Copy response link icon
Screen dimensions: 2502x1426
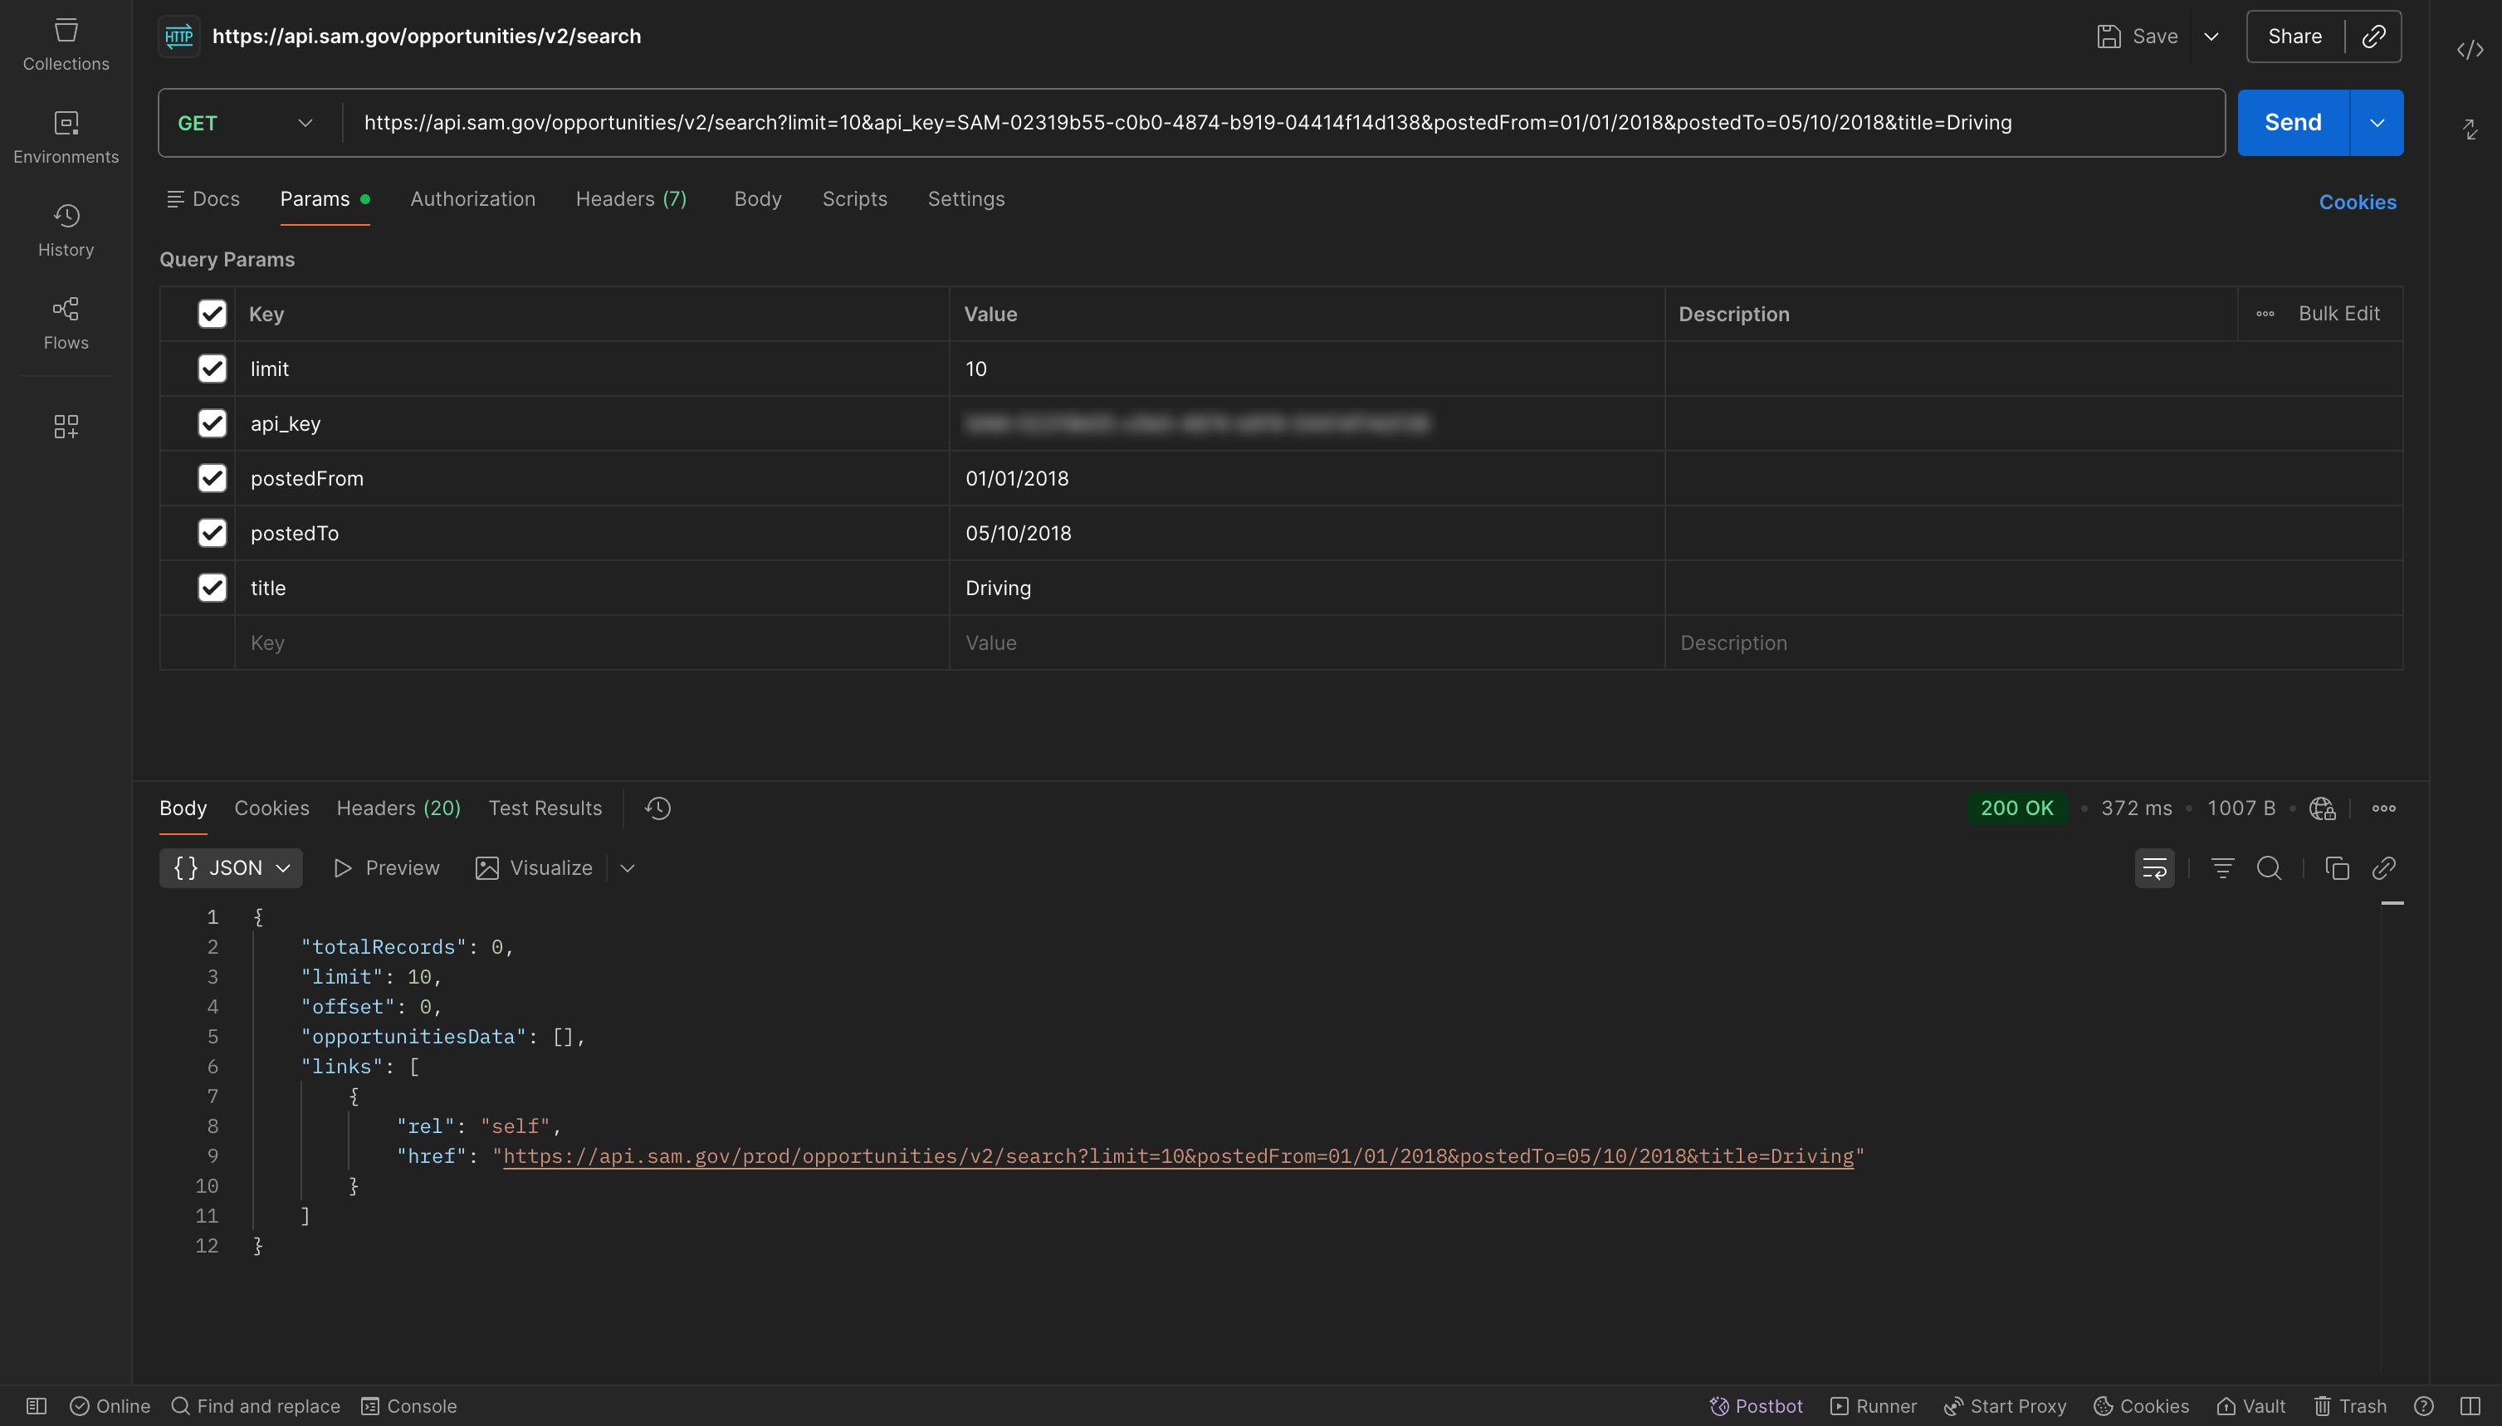[2383, 867]
